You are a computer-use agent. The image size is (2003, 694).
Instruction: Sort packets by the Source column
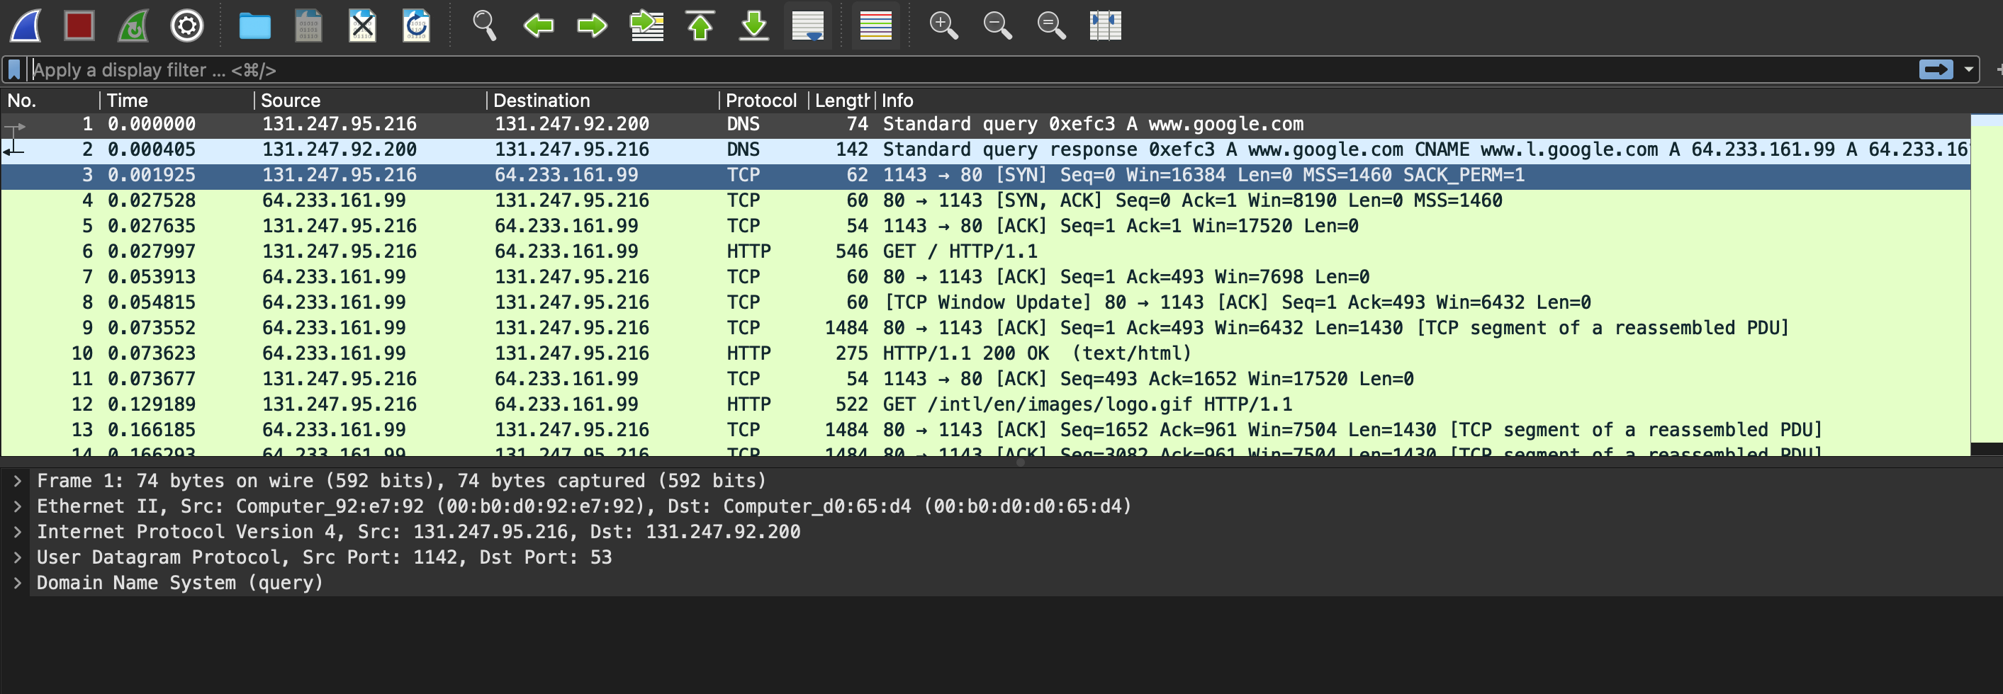(290, 101)
